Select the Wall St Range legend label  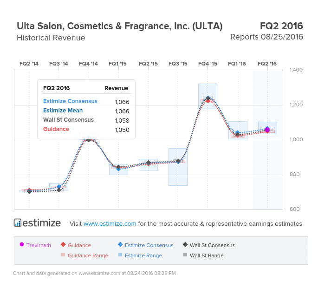tap(207, 255)
